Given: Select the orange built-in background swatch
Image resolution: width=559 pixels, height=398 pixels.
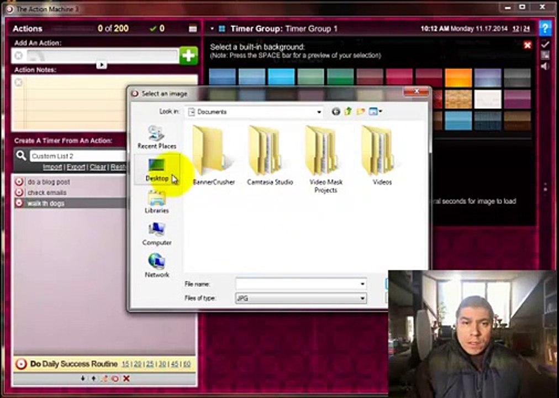Looking at the screenshot, I should [458, 78].
